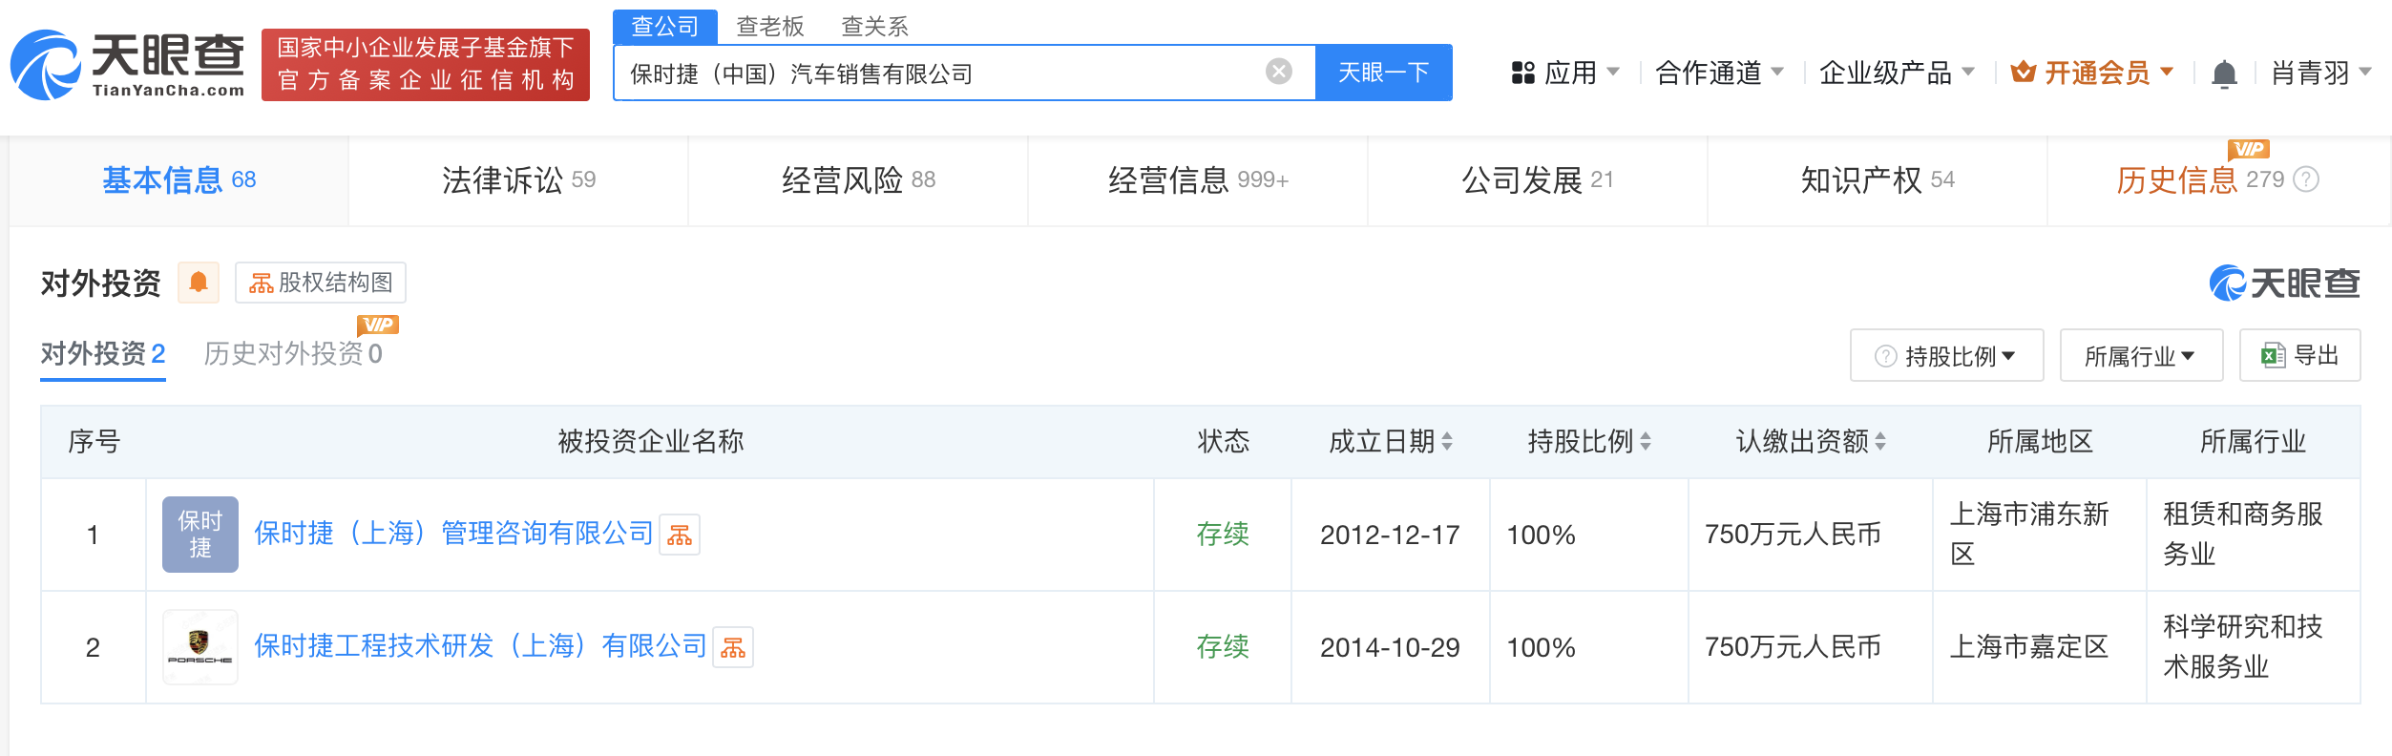The image size is (2392, 756).
Task: Clear the search box with X icon
Action: 1278,72
